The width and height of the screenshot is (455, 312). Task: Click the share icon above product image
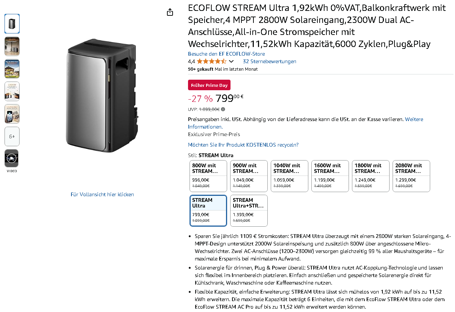pyautogui.click(x=170, y=12)
